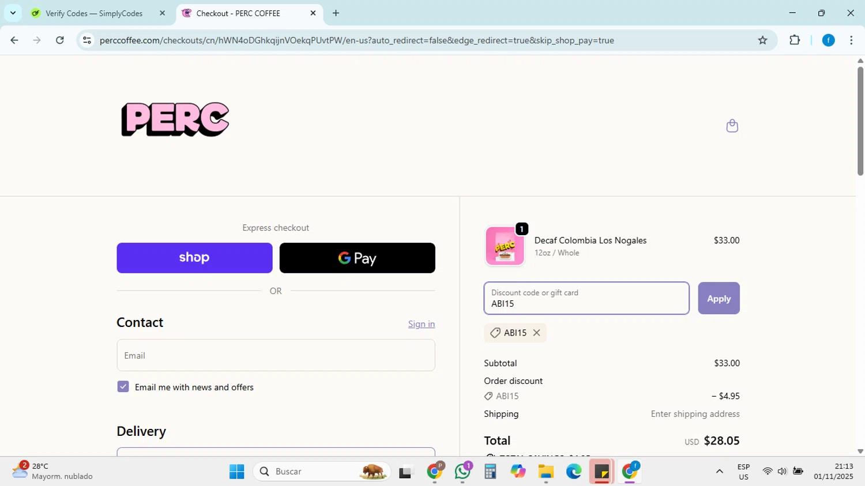Viewport: 865px width, 486px height.
Task: Go forward with the browser arrow
Action: coord(37,40)
